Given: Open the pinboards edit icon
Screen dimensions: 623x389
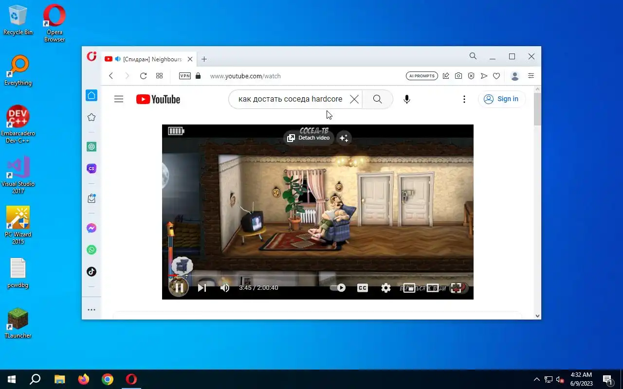Looking at the screenshot, I should 446,76.
